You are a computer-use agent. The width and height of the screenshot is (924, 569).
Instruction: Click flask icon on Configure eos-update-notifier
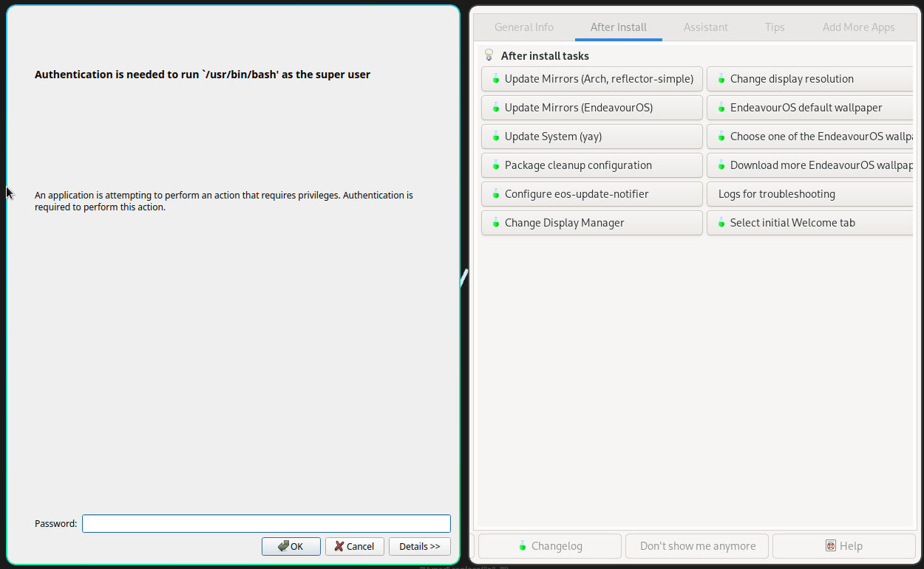(496, 194)
